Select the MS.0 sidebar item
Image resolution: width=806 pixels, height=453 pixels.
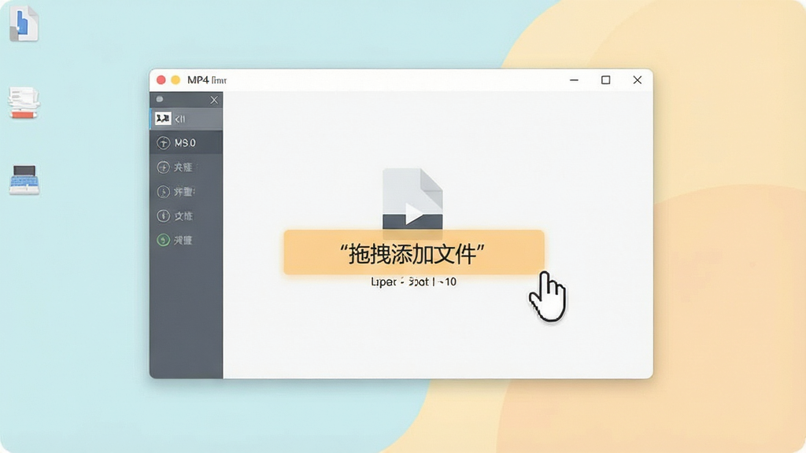(x=186, y=143)
